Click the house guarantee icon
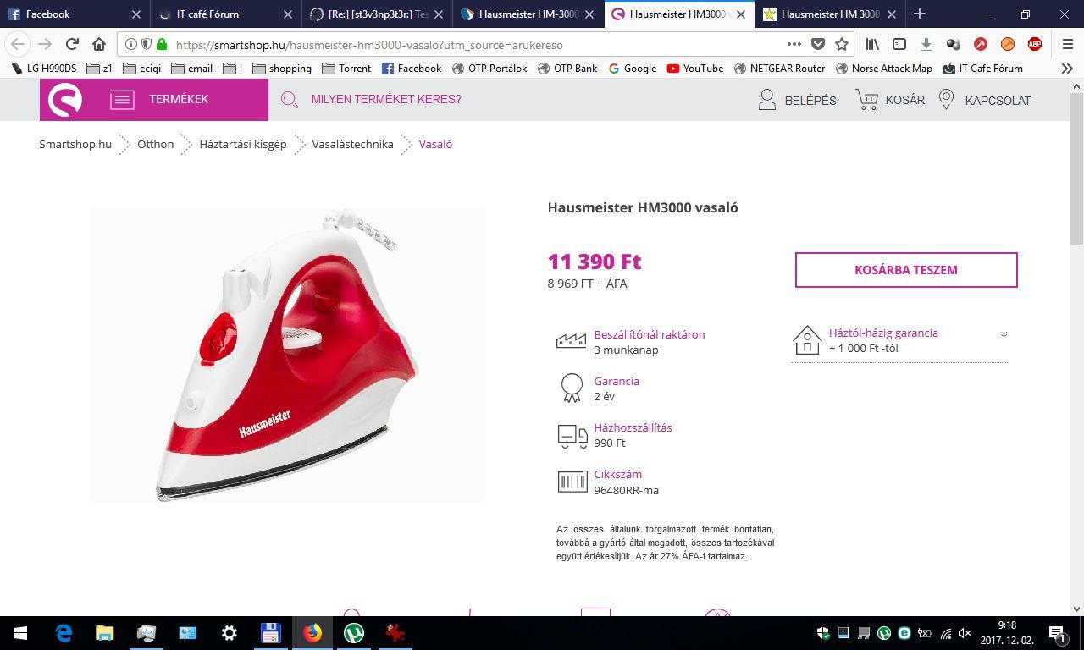 807,340
